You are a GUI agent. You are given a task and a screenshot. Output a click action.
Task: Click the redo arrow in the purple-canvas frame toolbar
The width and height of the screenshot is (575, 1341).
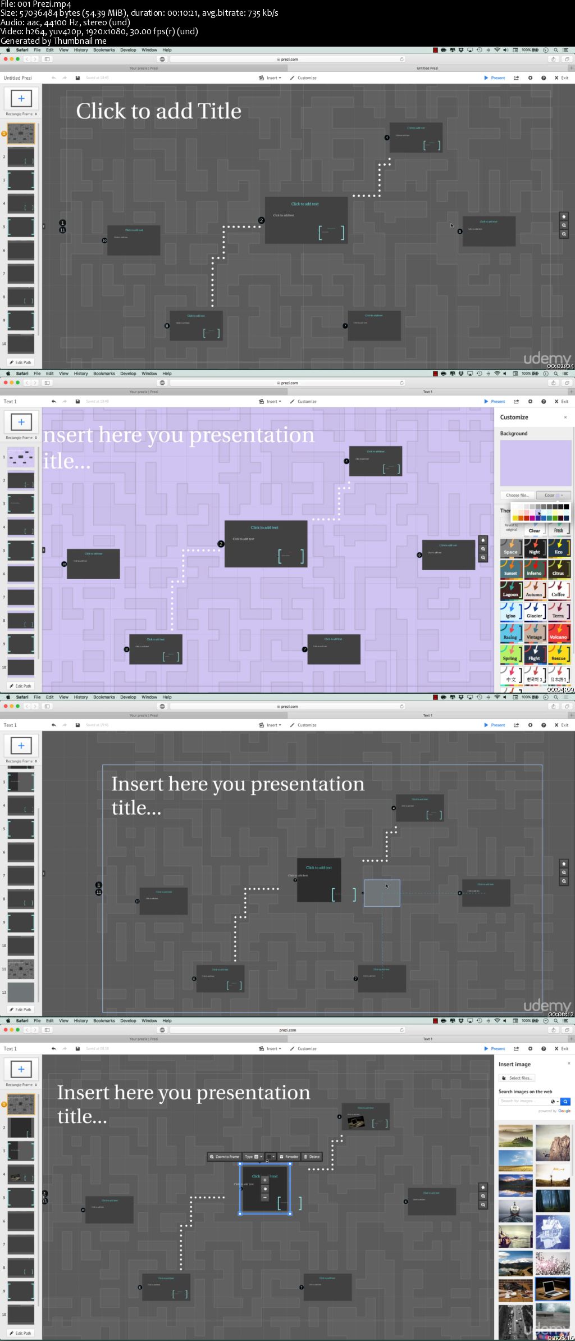pos(65,402)
